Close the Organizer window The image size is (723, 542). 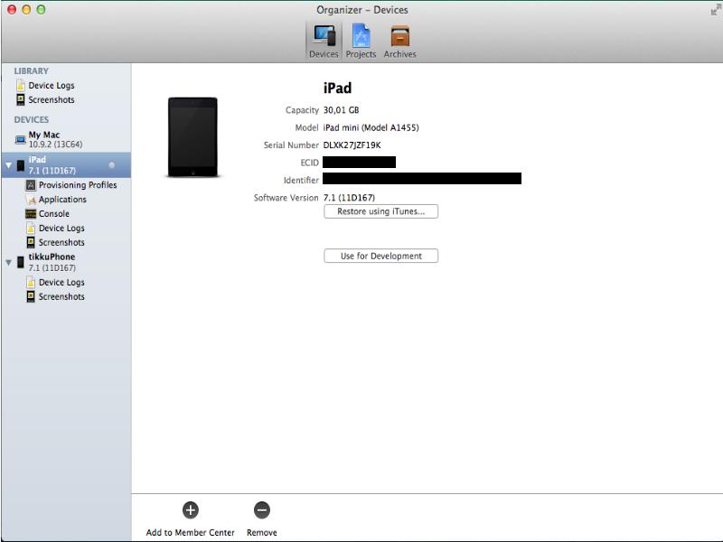click(x=12, y=10)
